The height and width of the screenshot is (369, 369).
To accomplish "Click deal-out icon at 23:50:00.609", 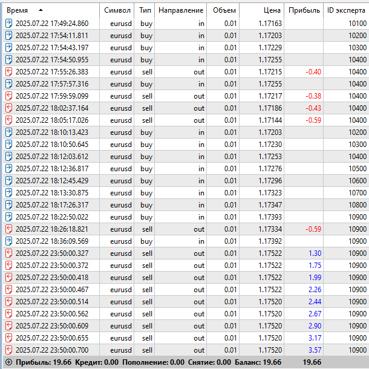I will click(x=8, y=326).
